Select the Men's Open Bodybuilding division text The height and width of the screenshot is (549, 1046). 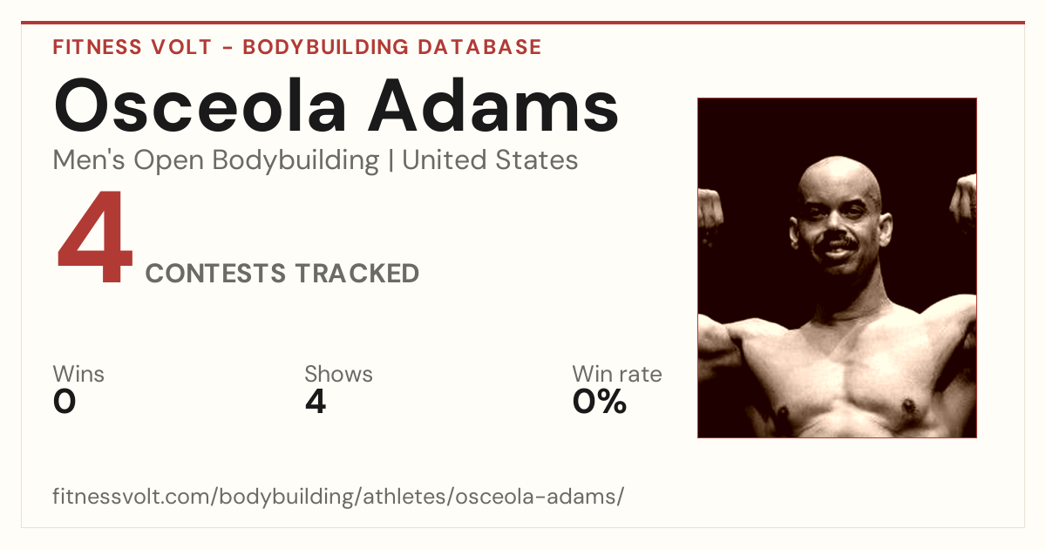(x=216, y=160)
